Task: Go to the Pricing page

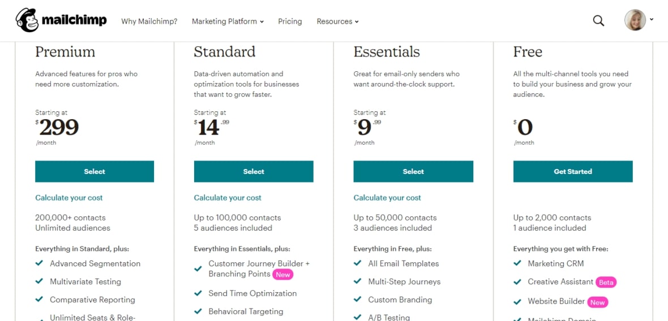Action: (x=290, y=21)
